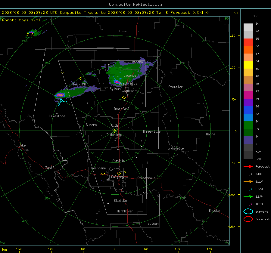The width and height of the screenshot is (271, 253).
Task: Select the light gray swatch between 80 and 70
Action: point(248,27)
